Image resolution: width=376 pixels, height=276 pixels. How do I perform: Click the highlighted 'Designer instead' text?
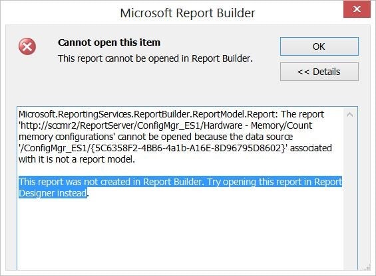[53, 193]
